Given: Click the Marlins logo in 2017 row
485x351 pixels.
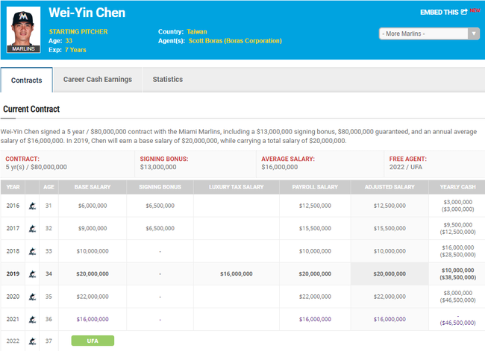Looking at the screenshot, I should click(33, 229).
